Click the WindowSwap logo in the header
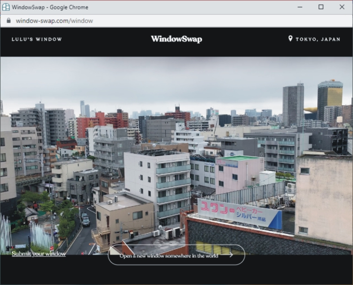Image resolution: width=353 pixels, height=285 pixels. click(x=176, y=39)
